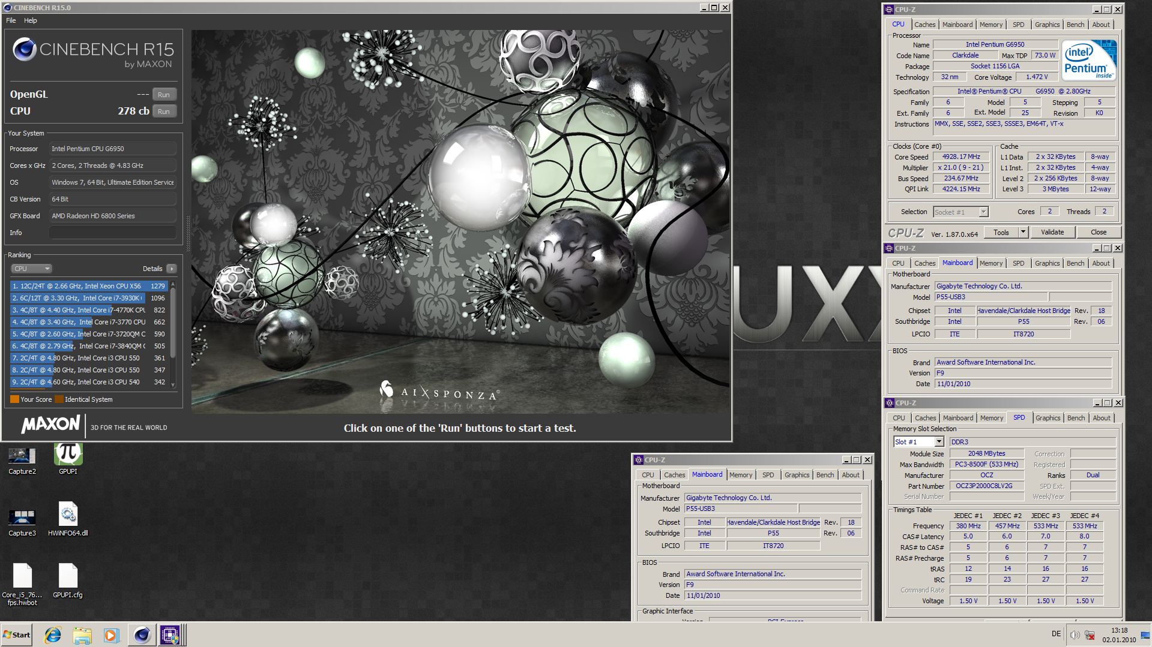Open the File menu in Cinebench
The image size is (1152, 647).
[x=11, y=20]
